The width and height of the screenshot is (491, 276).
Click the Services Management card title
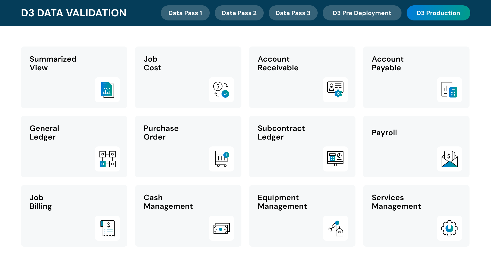point(396,202)
